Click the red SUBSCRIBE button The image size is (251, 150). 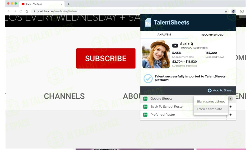(106, 58)
